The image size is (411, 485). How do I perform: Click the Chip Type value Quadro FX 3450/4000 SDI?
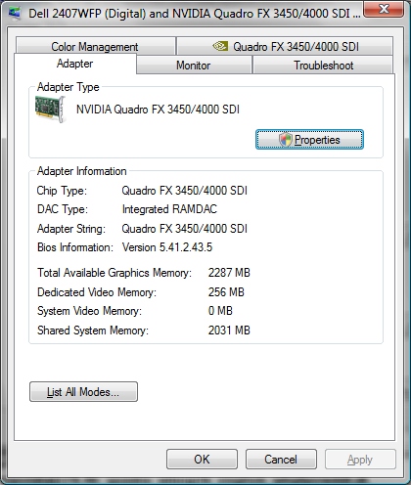click(185, 191)
